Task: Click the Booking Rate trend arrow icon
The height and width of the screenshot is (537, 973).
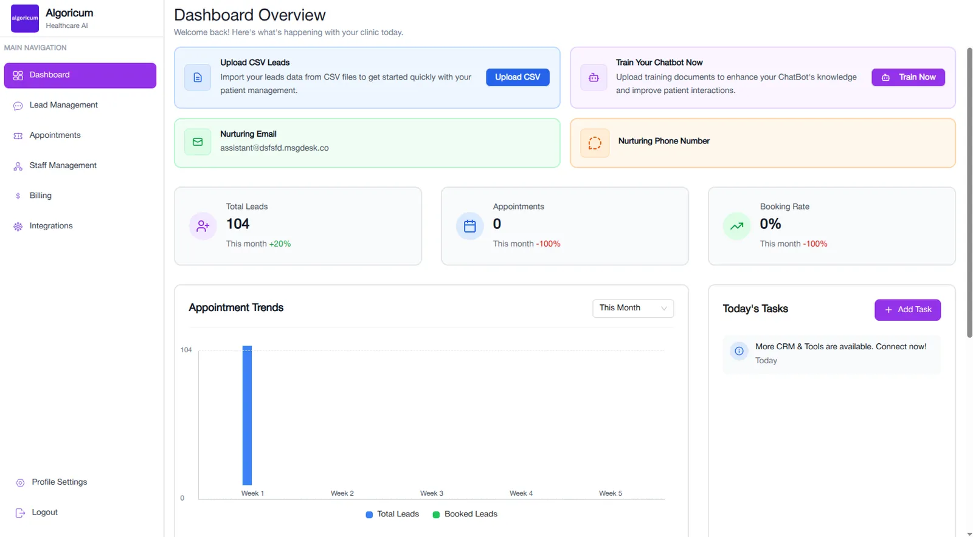Action: tap(737, 226)
